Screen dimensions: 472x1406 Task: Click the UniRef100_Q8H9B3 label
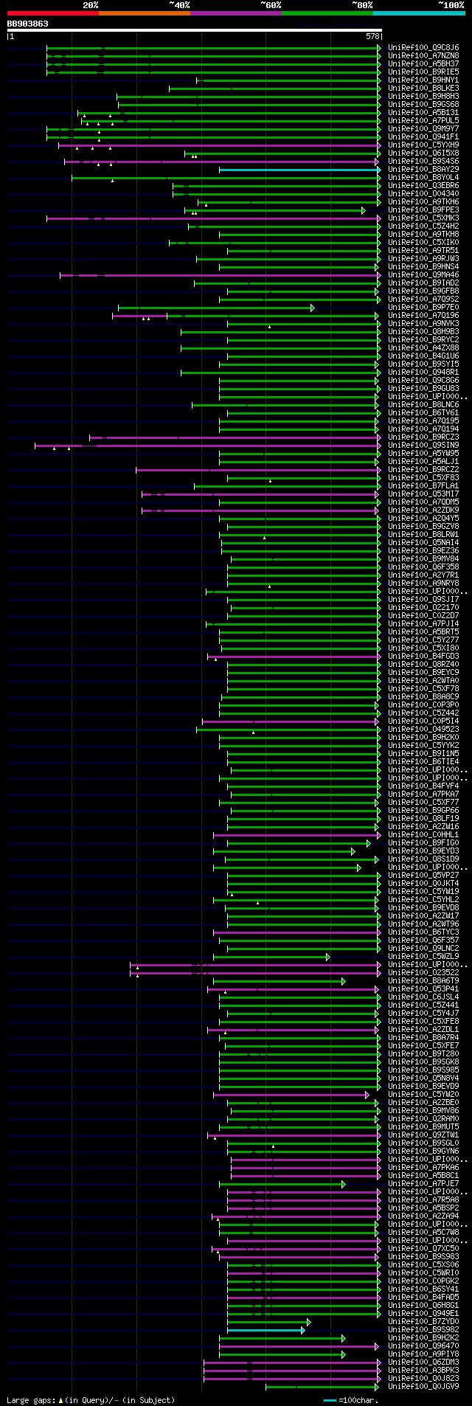tap(423, 332)
